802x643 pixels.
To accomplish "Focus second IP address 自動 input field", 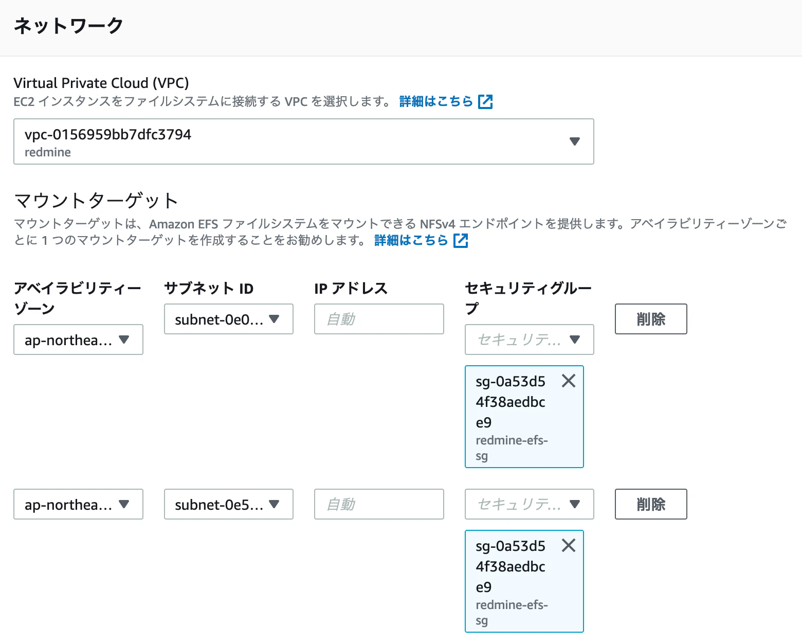I will tap(379, 504).
